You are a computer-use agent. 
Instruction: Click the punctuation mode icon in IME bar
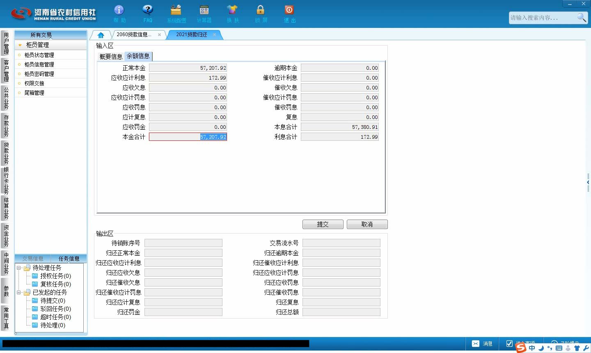[550, 348]
